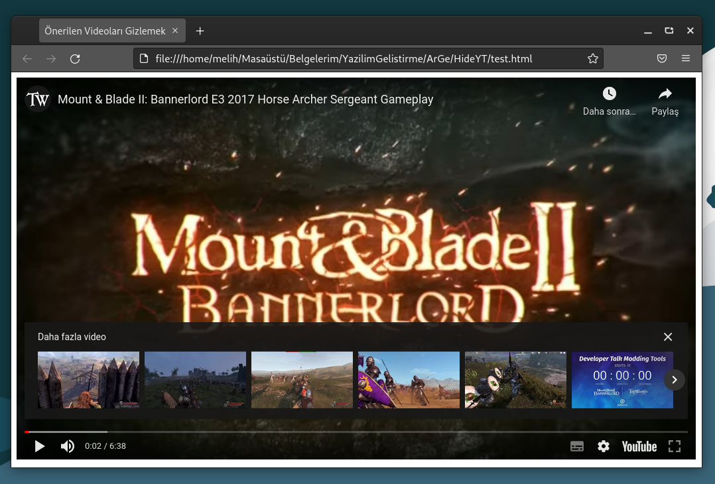Play the embedded YouTube video
This screenshot has width=715, height=484.
(40, 446)
